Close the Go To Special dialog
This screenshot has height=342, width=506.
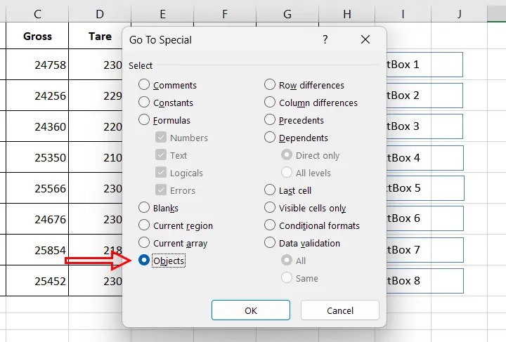365,40
